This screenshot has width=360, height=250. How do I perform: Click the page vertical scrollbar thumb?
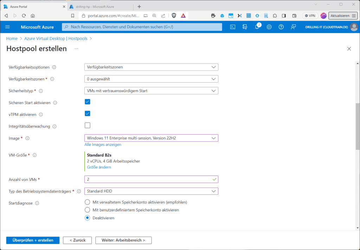coord(358,126)
